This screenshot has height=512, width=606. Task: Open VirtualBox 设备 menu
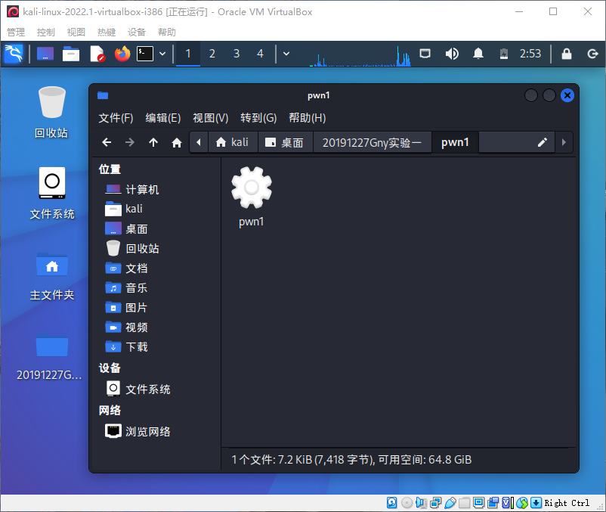click(x=137, y=32)
